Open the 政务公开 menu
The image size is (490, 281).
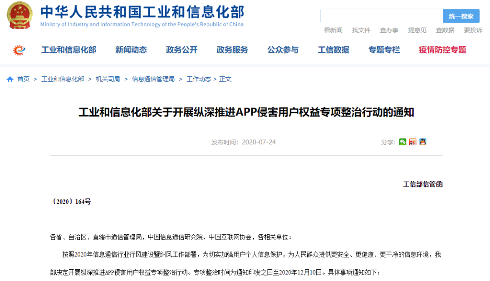181,50
